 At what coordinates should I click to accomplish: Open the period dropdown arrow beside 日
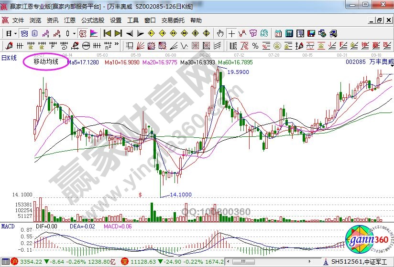[x=15, y=33]
